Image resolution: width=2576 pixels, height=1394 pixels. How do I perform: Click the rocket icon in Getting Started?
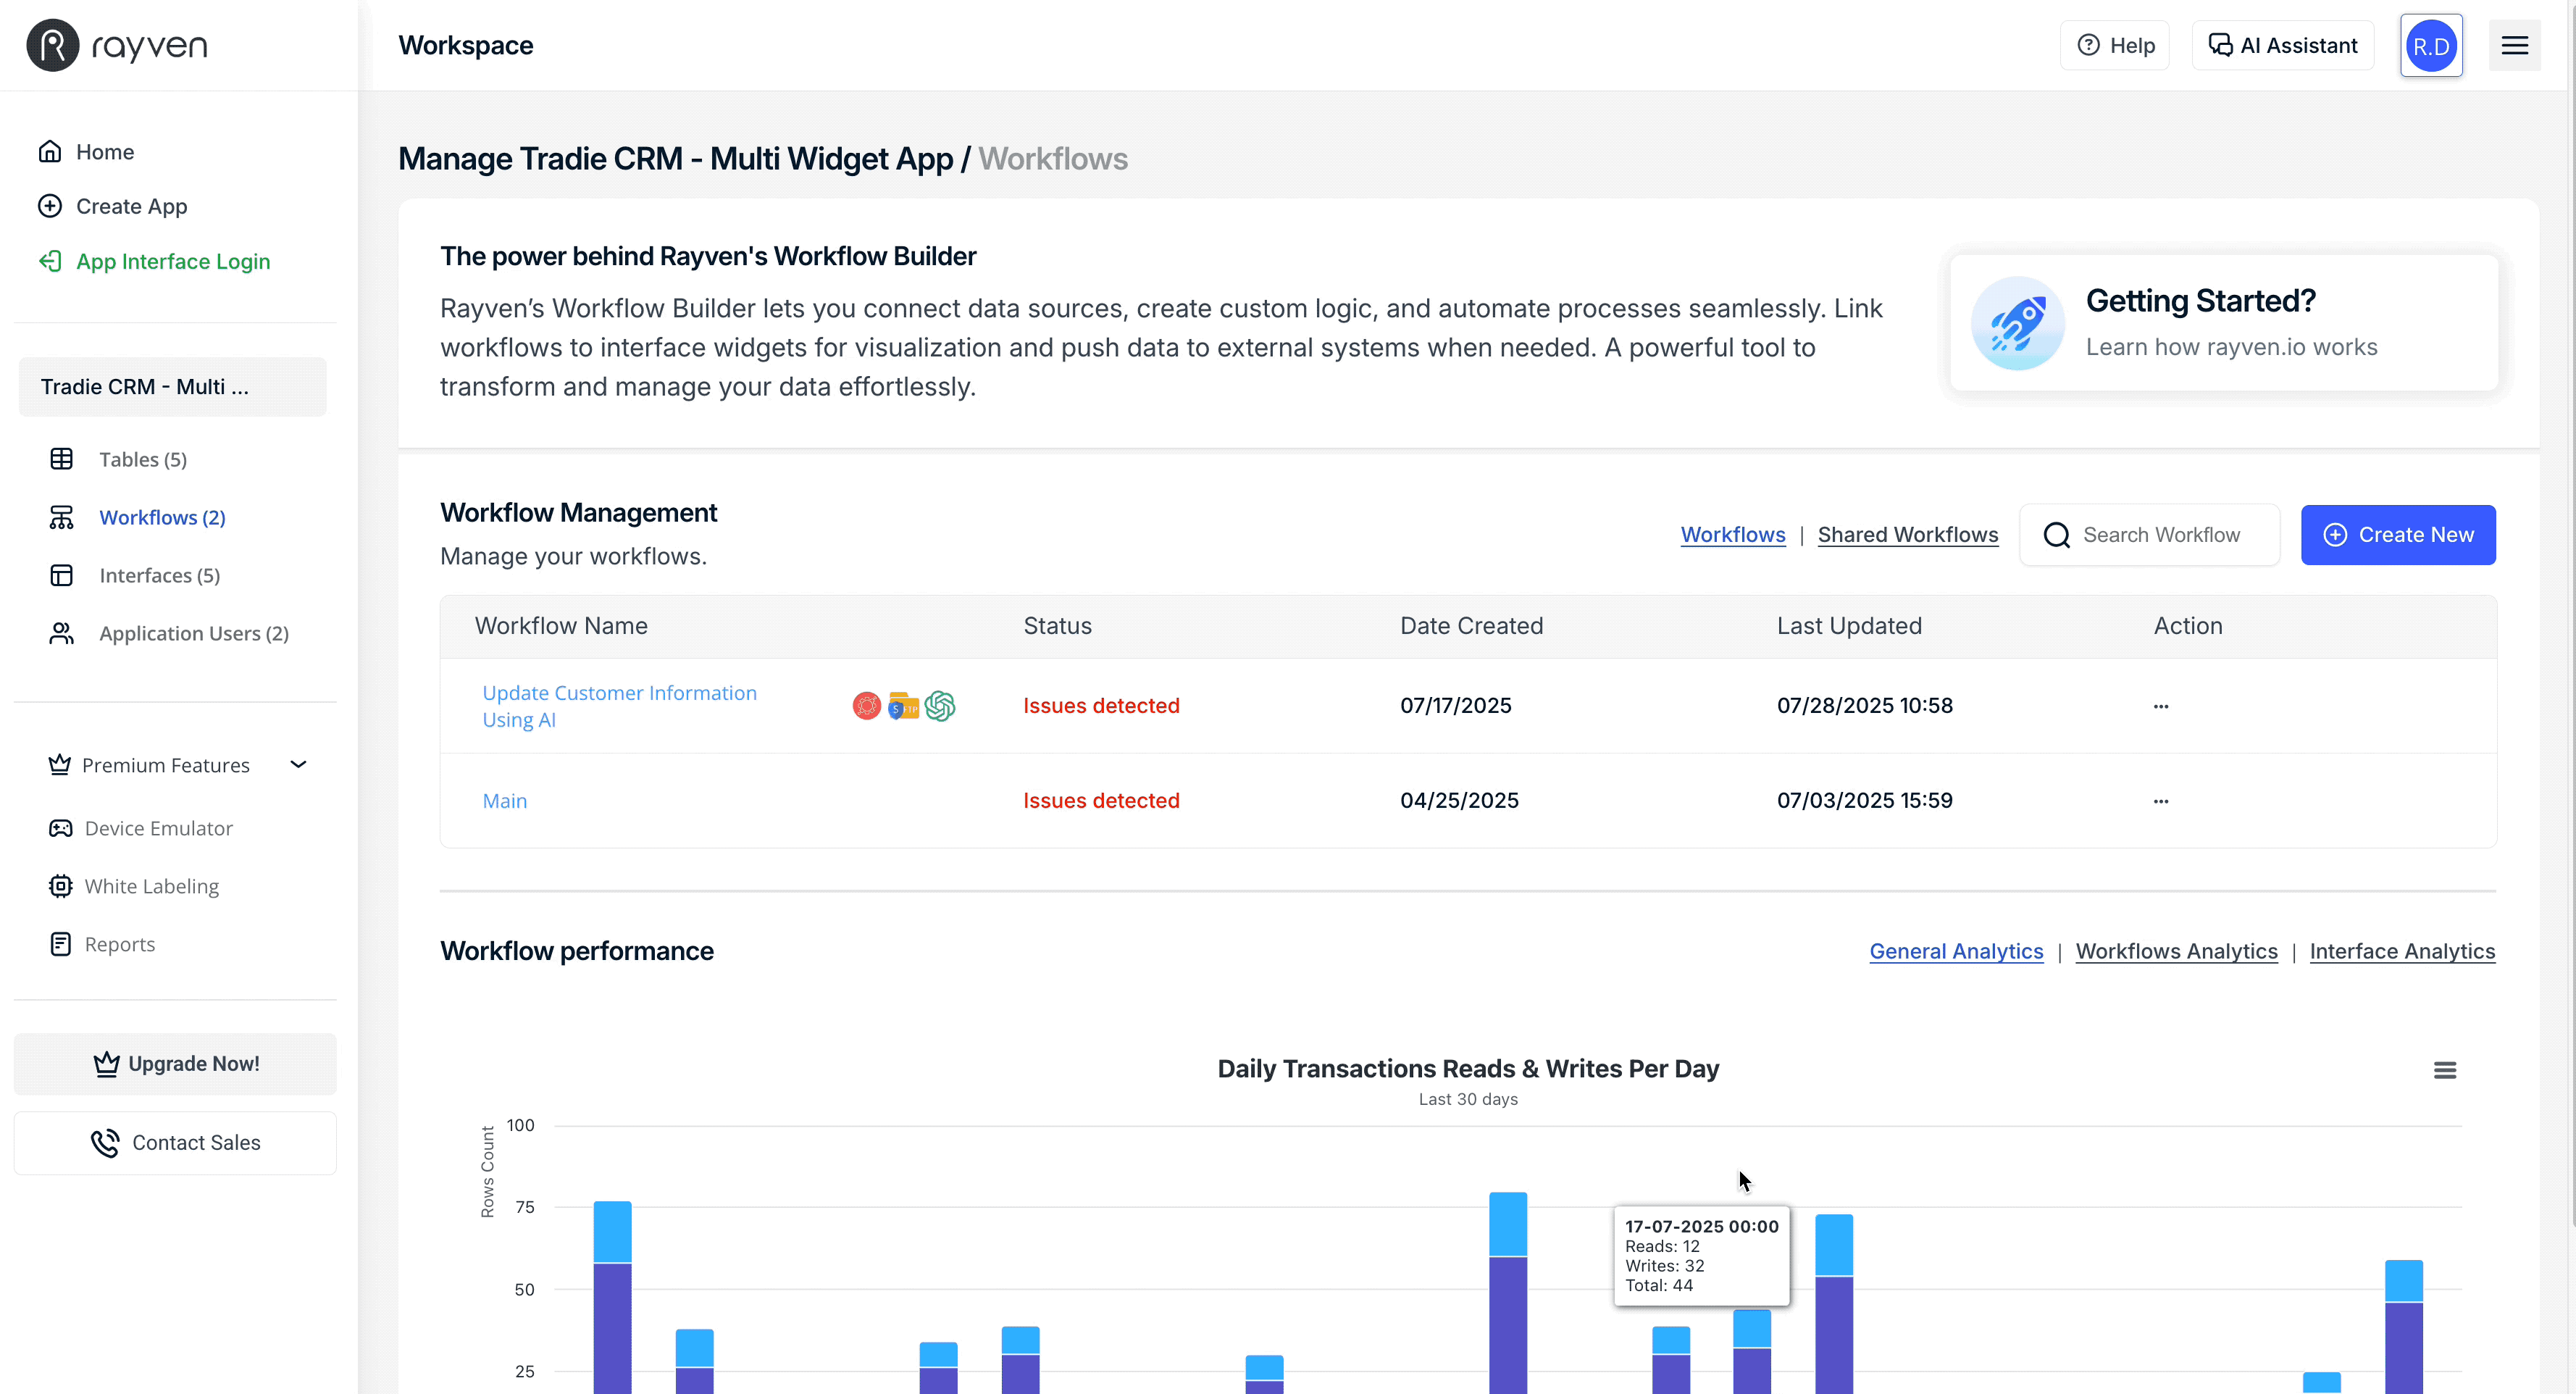2017,323
